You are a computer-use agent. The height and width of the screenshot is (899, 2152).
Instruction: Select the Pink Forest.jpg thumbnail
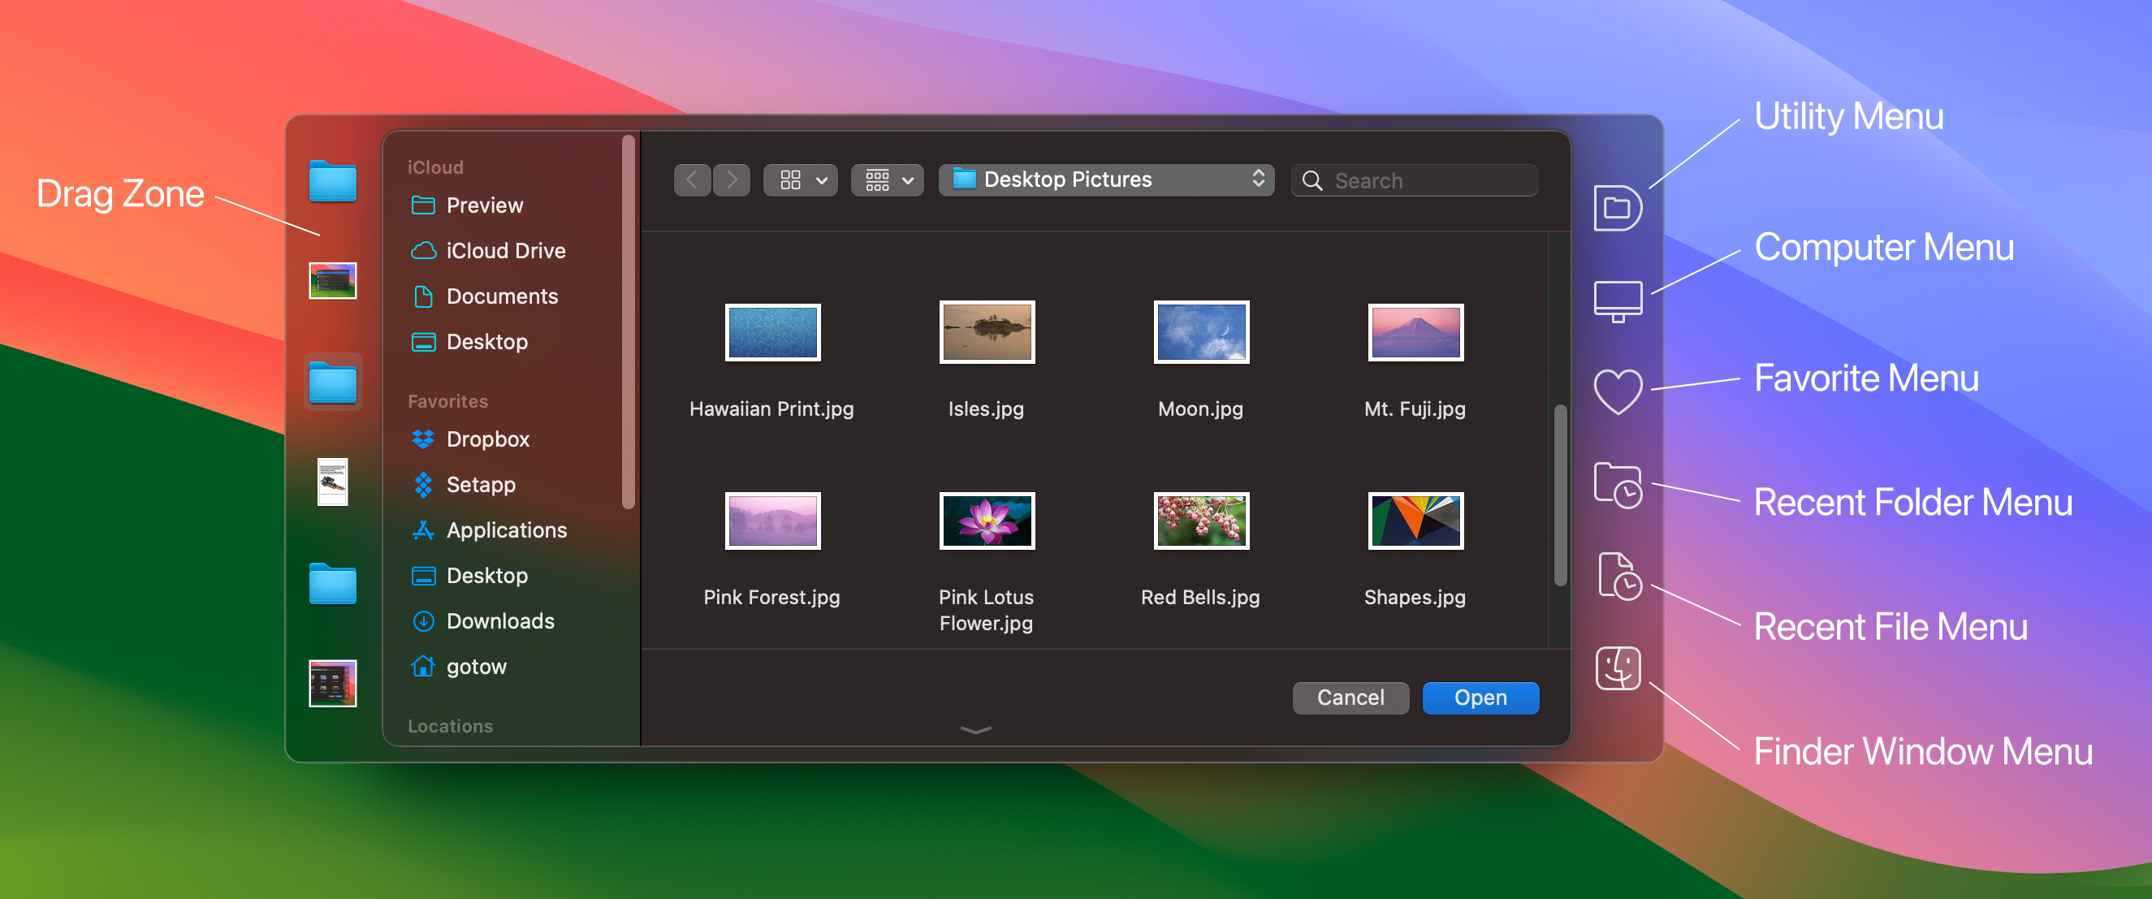click(773, 521)
